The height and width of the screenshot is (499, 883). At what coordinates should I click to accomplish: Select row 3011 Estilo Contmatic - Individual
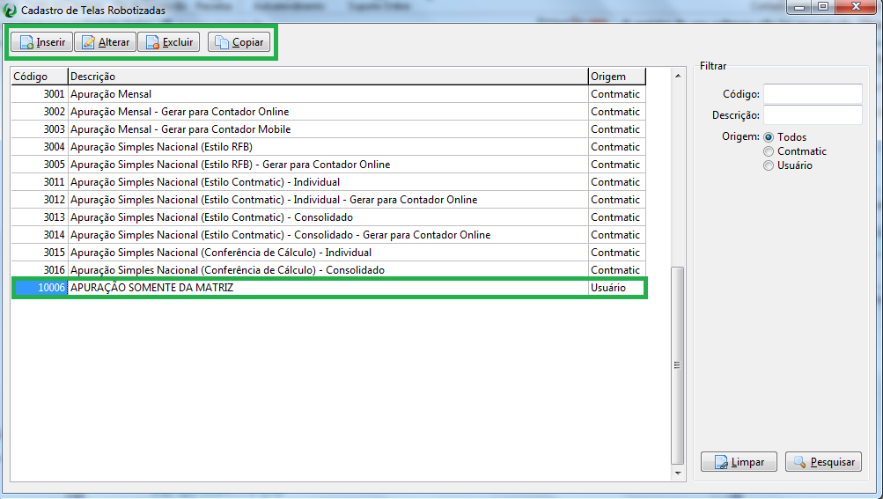coord(328,182)
